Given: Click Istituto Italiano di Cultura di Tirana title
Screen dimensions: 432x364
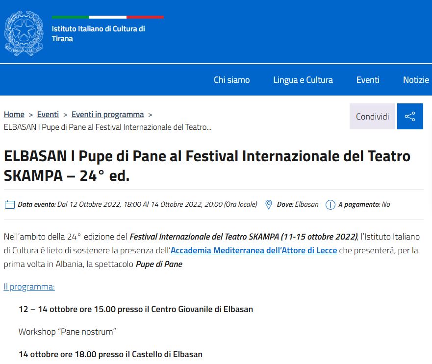Looking at the screenshot, I should [x=98, y=34].
